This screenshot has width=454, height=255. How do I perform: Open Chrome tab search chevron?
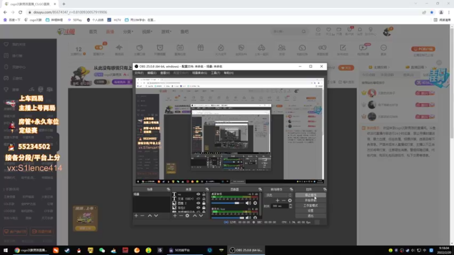coord(416,3)
